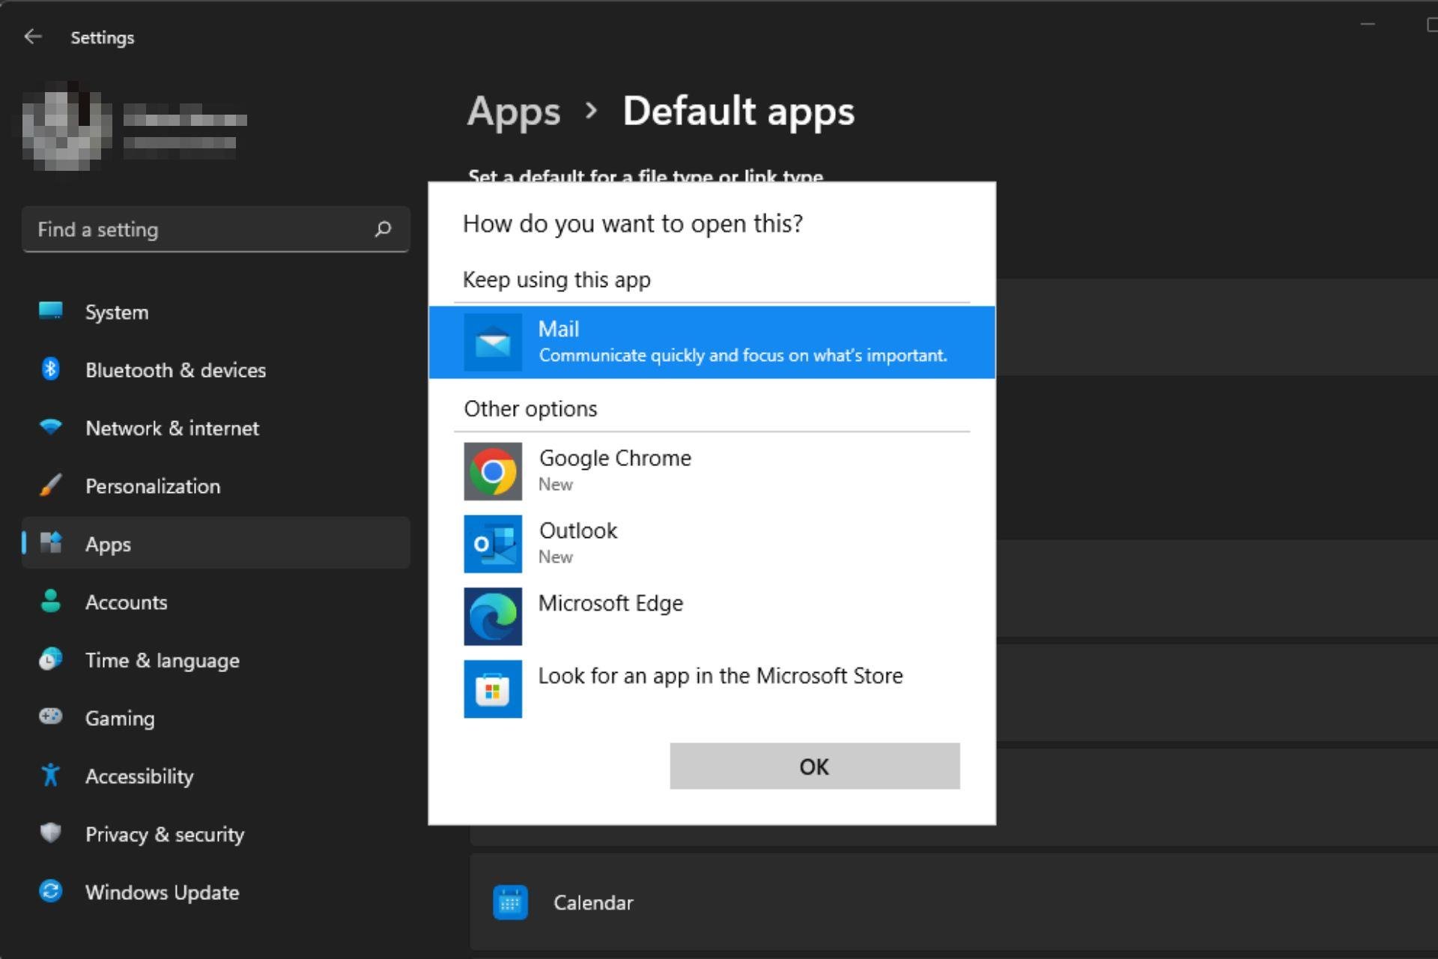
Task: Open Accessibility settings
Action: tap(216, 775)
